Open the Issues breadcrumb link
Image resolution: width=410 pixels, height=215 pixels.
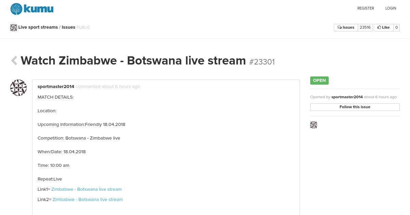68,27
